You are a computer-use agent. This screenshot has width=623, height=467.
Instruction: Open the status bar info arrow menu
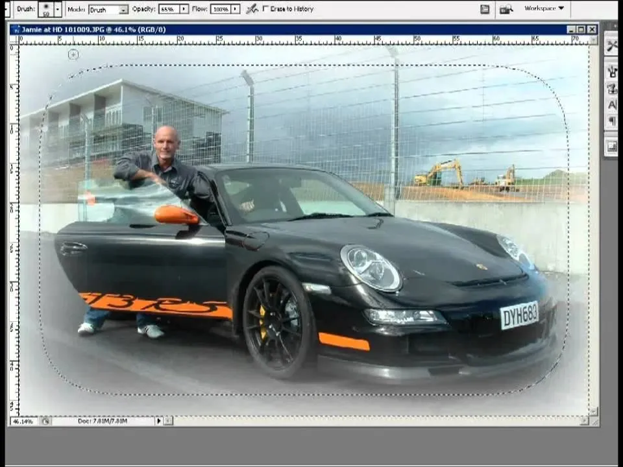[159, 421]
